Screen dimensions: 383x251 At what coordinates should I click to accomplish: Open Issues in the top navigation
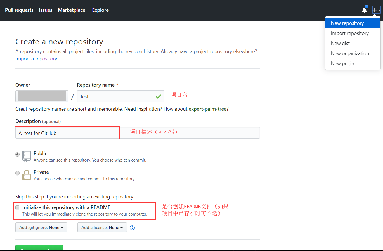(x=46, y=10)
